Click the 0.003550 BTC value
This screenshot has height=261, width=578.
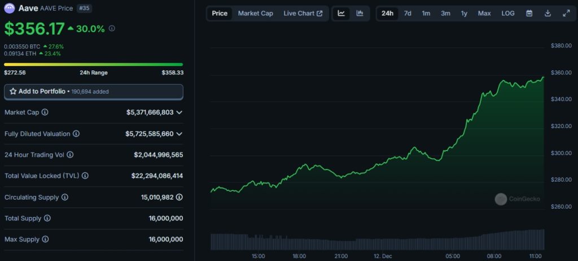click(x=22, y=47)
